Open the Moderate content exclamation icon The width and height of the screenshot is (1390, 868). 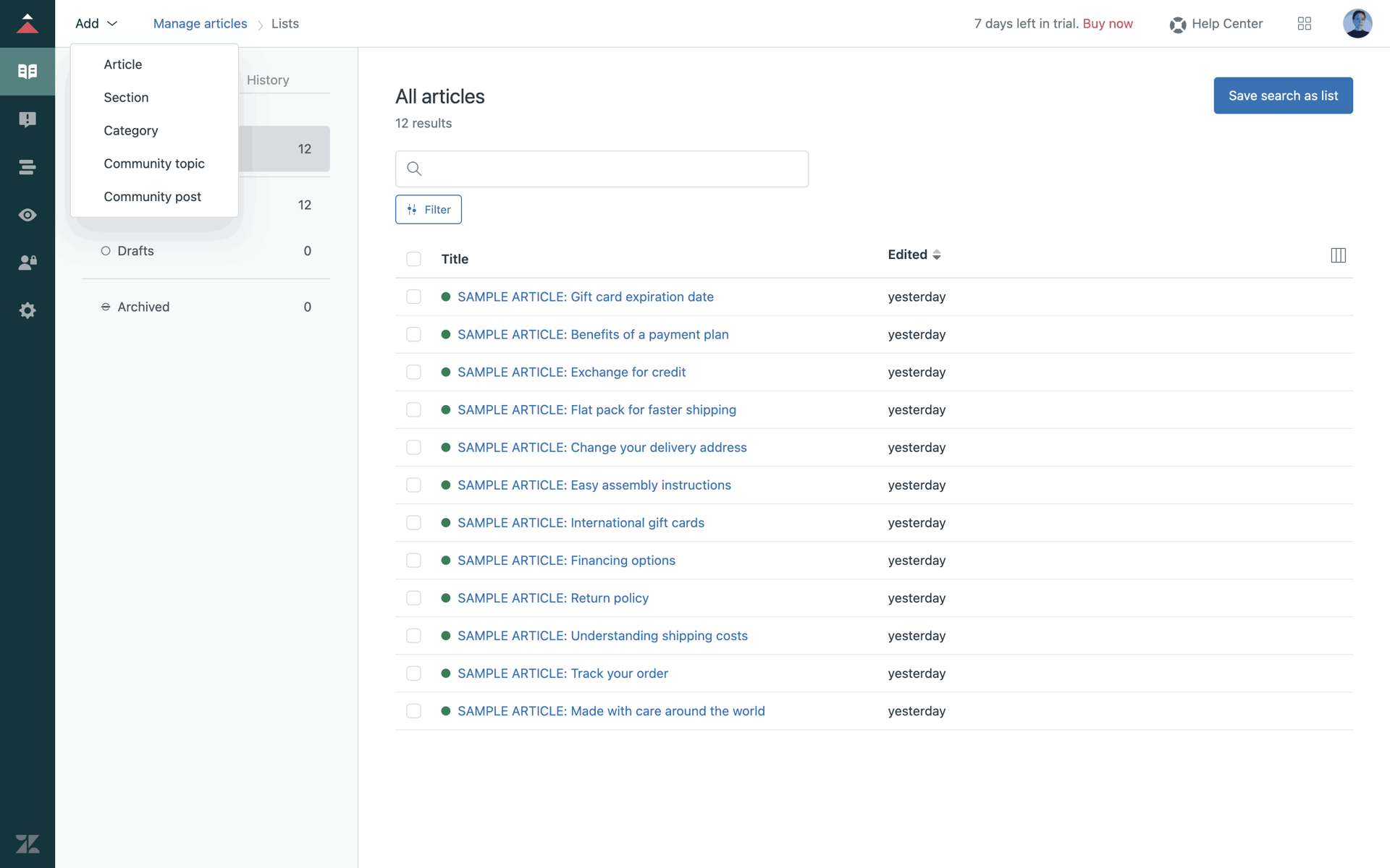(28, 119)
